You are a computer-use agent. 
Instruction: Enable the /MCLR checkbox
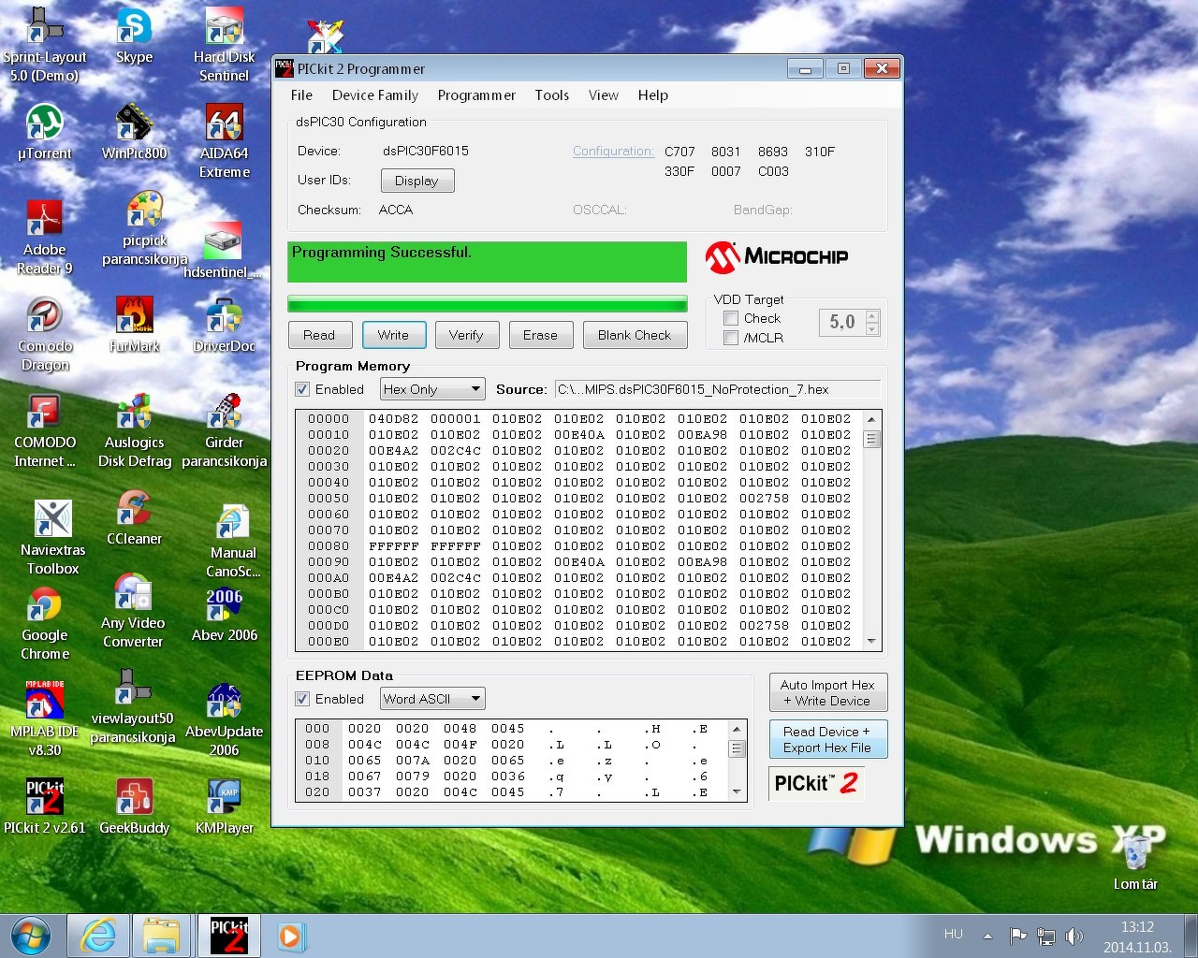[x=731, y=338]
